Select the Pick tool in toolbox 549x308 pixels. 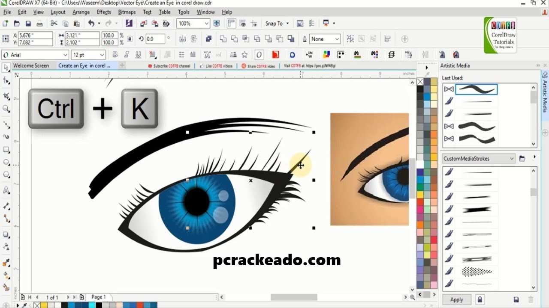6,68
